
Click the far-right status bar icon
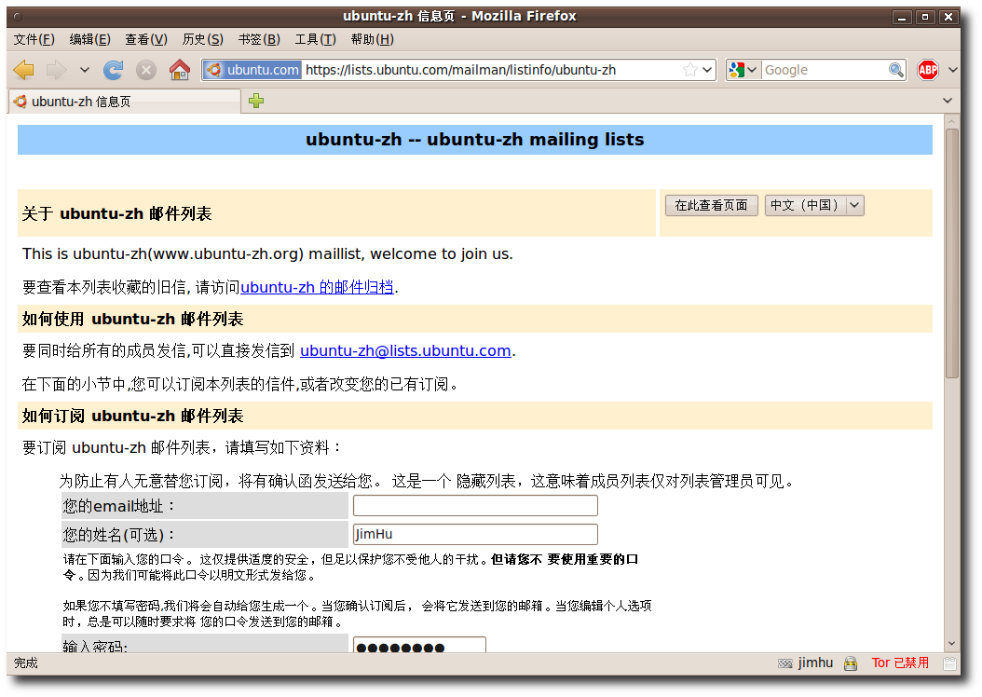pyautogui.click(x=950, y=663)
